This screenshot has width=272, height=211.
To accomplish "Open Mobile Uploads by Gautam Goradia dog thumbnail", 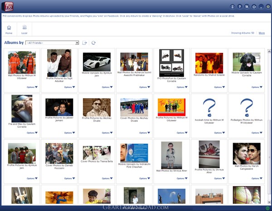I will [x=247, y=62].
